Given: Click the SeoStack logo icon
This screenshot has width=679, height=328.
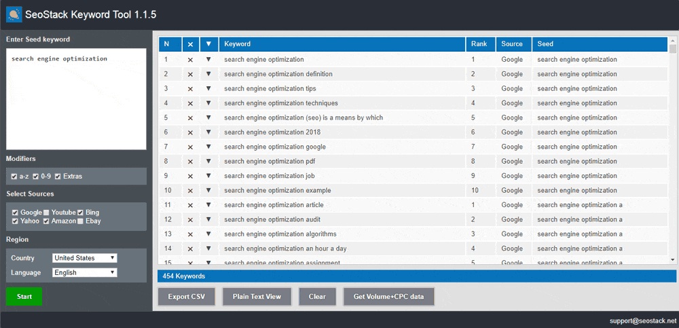Looking at the screenshot, I should pos(14,14).
